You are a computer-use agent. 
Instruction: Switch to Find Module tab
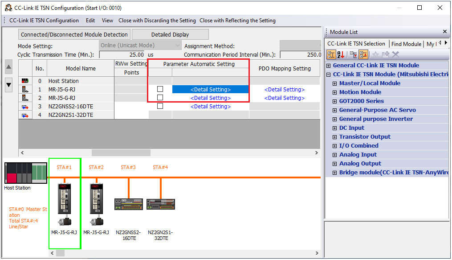406,44
